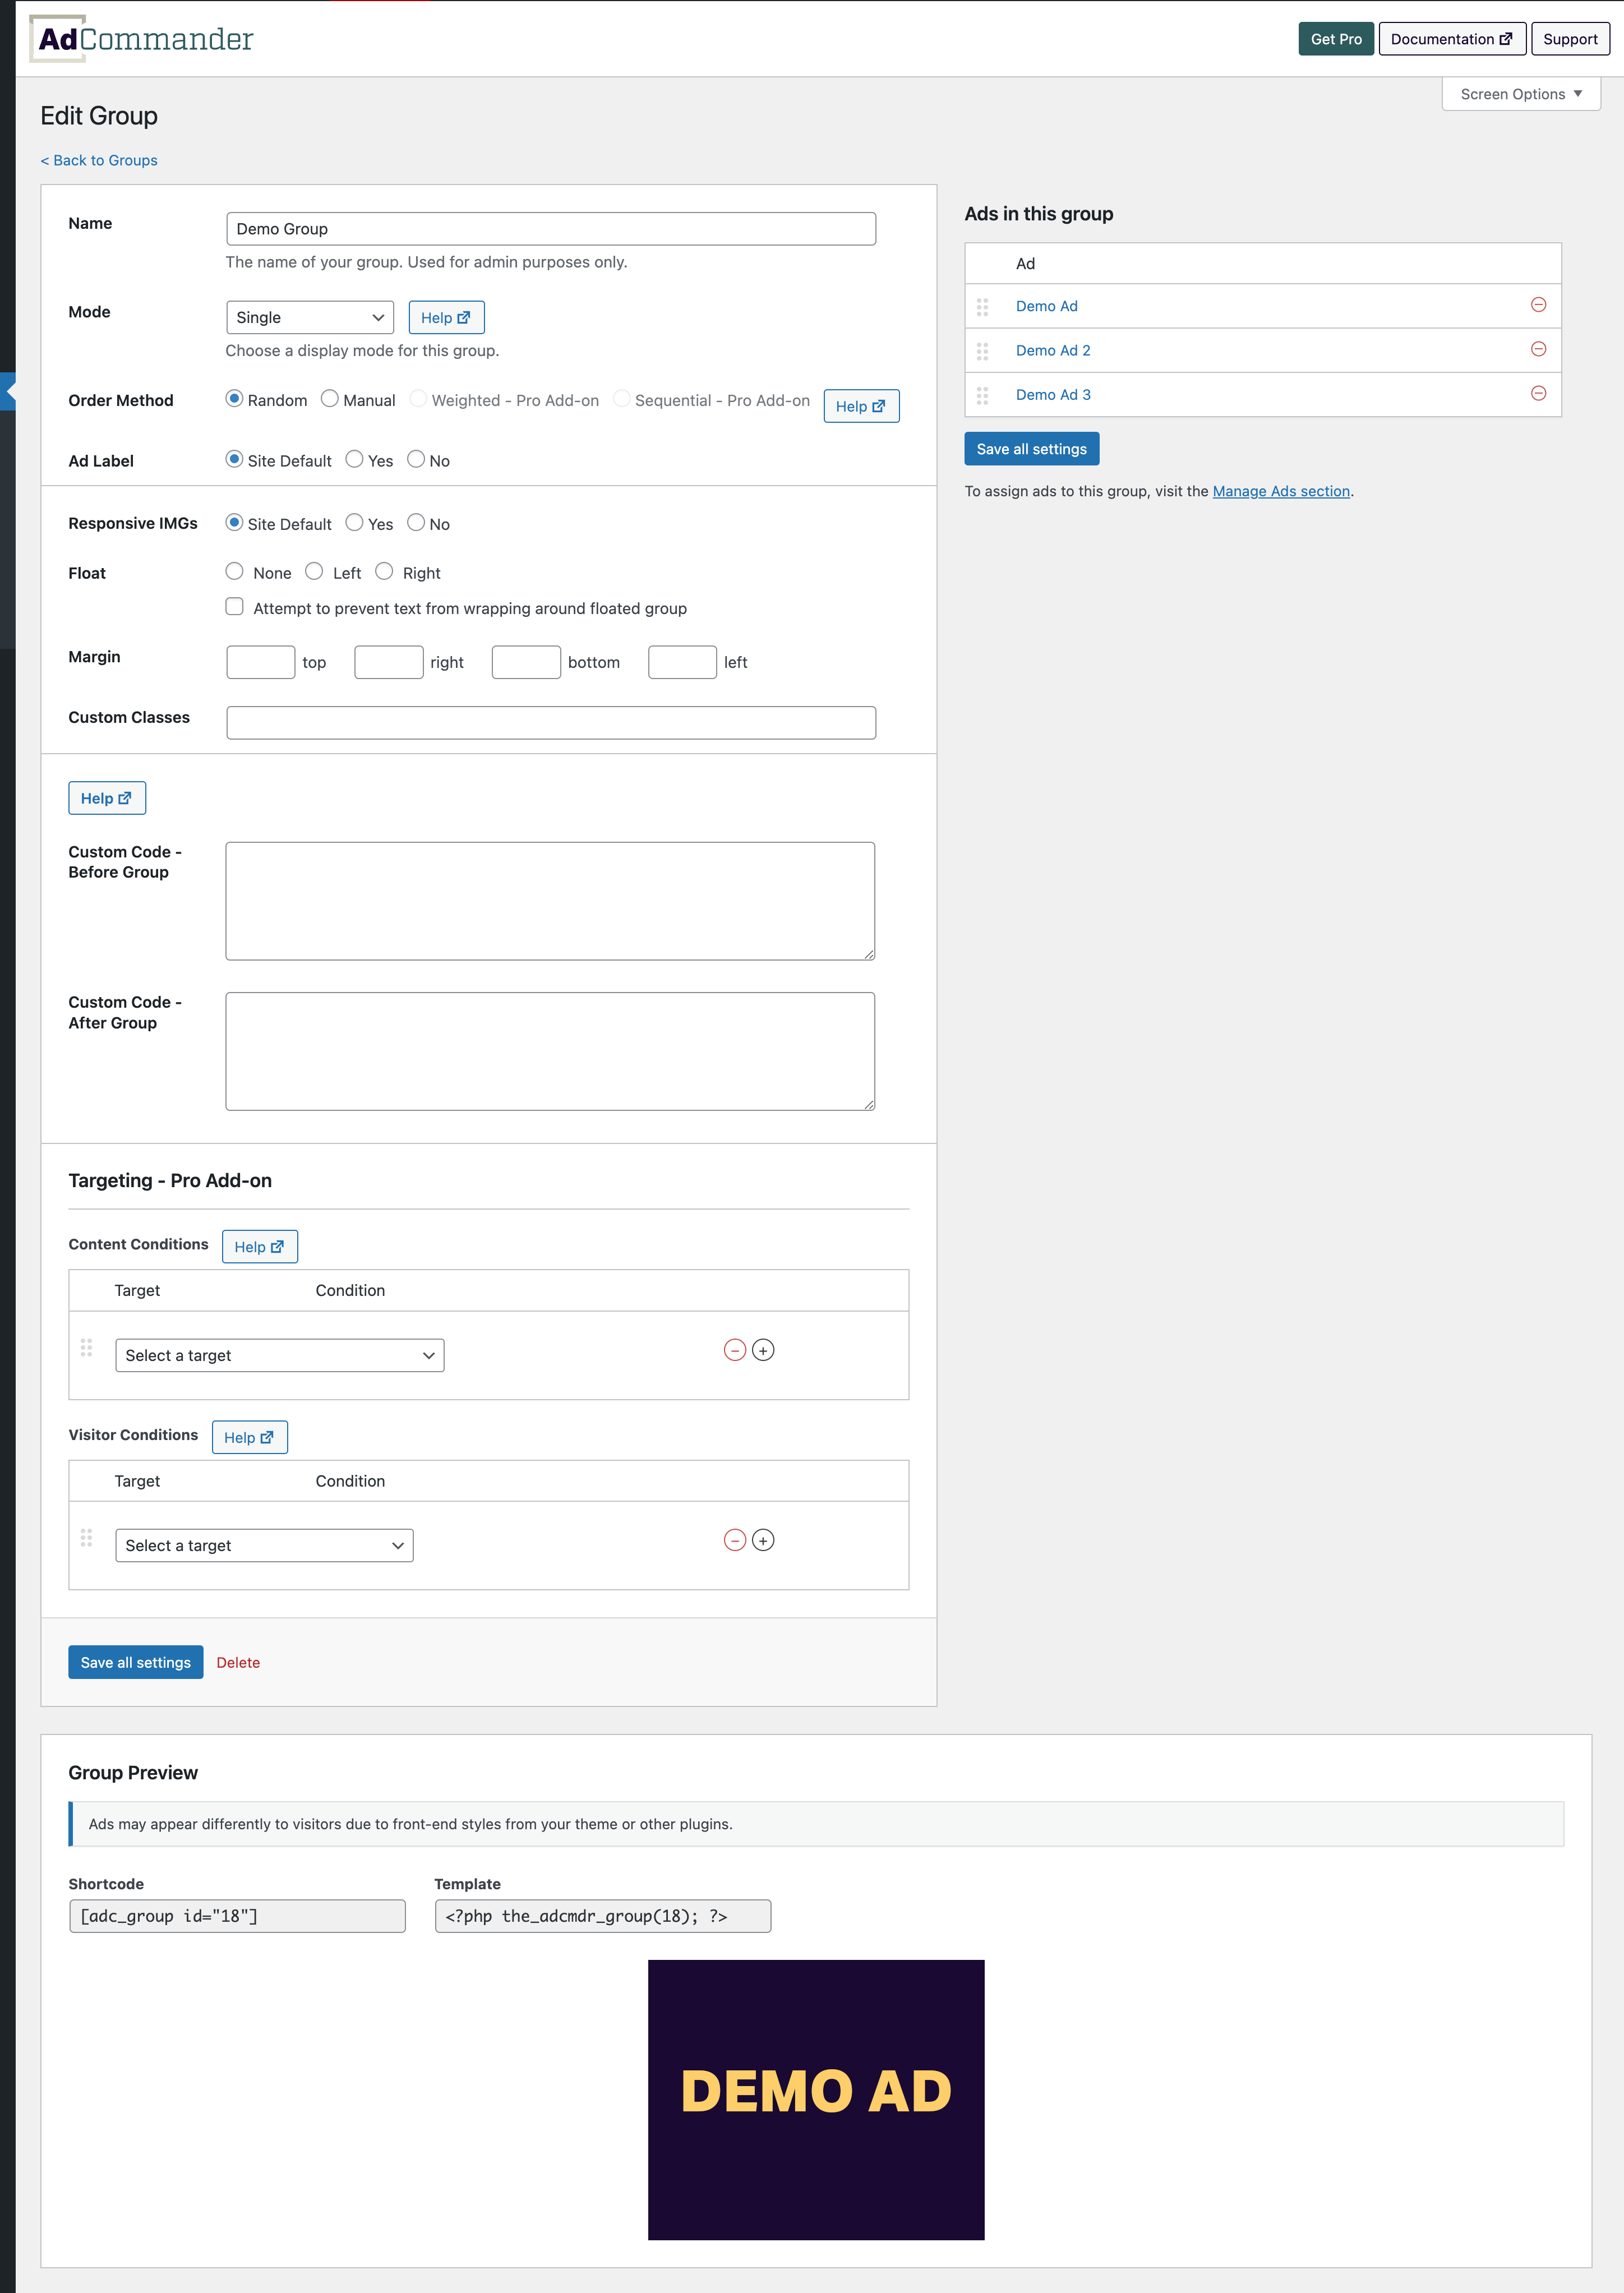Open Visitor Conditions Select a target dropdown

tap(264, 1545)
